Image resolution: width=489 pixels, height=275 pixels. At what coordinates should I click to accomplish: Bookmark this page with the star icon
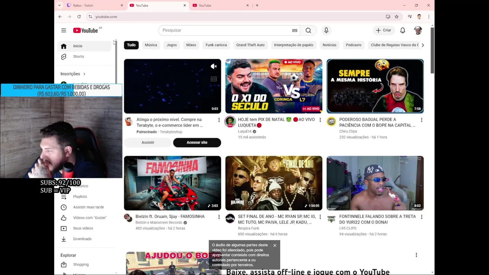(397, 16)
